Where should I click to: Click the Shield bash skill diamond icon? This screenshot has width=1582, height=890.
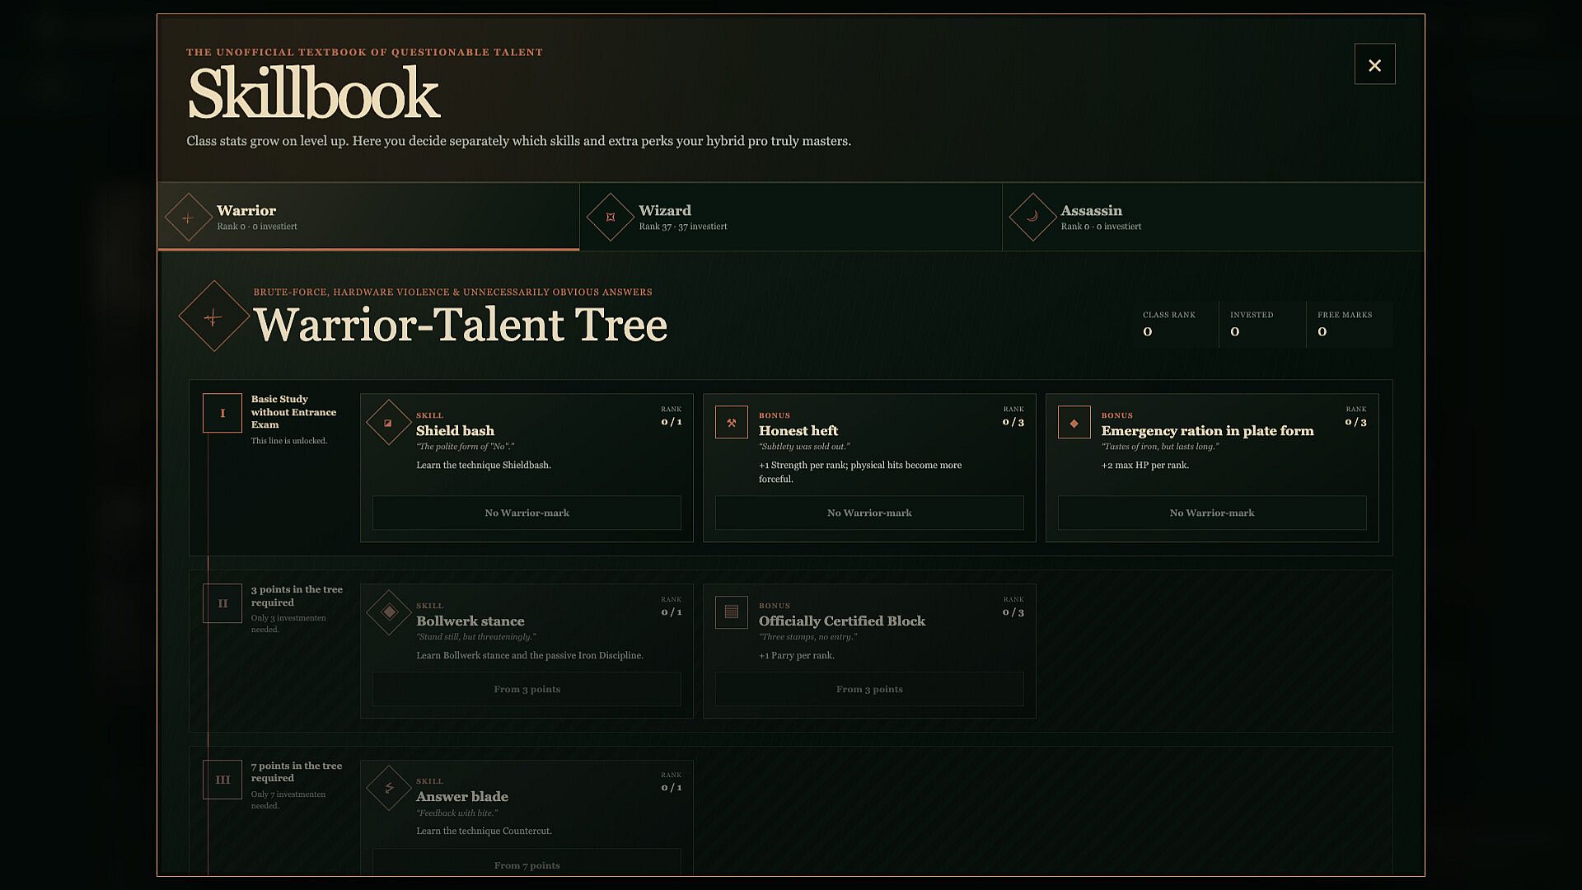[x=388, y=423]
